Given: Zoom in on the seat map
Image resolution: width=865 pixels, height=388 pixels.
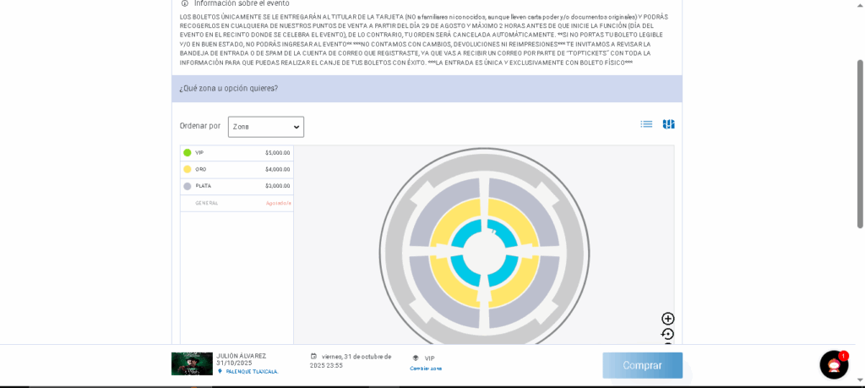Looking at the screenshot, I should pyautogui.click(x=668, y=319).
